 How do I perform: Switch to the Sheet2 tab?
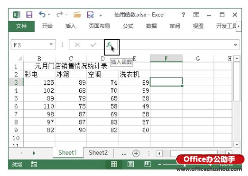[98, 153]
